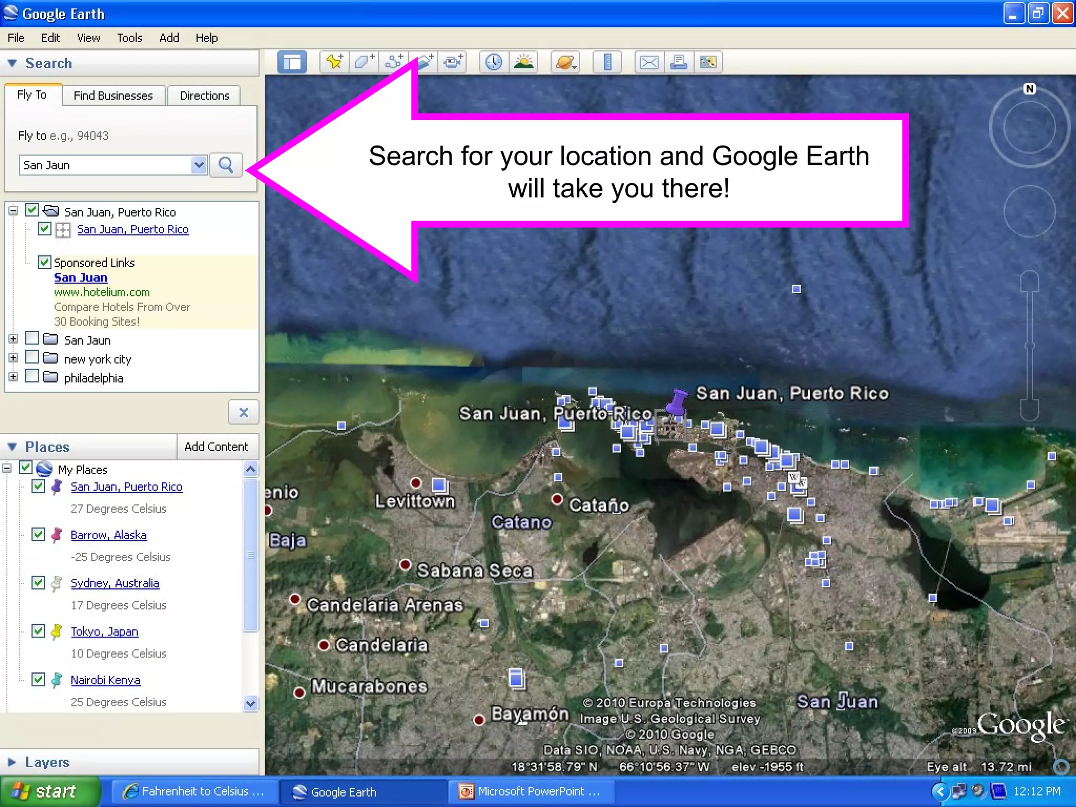Open the Windows Start button

pos(49,791)
